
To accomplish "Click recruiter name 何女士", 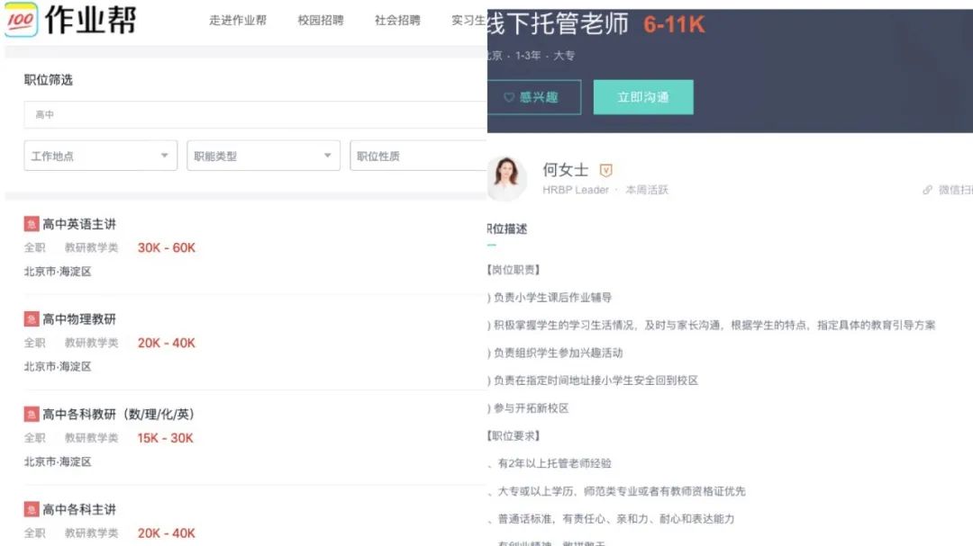I will (566, 169).
